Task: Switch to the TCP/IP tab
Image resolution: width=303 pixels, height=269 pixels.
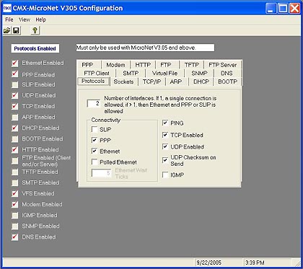Action: pos(151,81)
